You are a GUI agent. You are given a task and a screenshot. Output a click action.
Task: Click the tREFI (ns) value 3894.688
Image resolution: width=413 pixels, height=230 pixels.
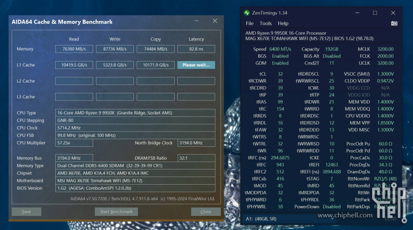(x=332, y=172)
